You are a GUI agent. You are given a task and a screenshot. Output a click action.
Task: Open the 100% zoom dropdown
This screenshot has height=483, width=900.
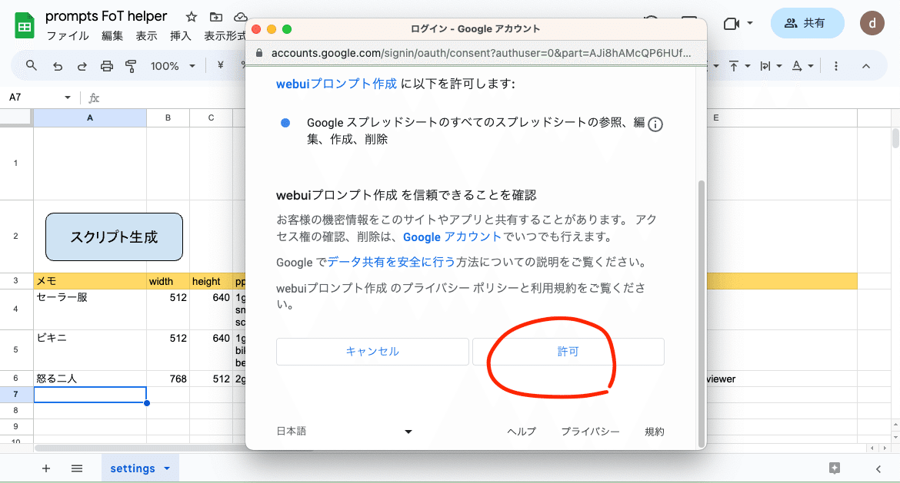[x=172, y=65]
